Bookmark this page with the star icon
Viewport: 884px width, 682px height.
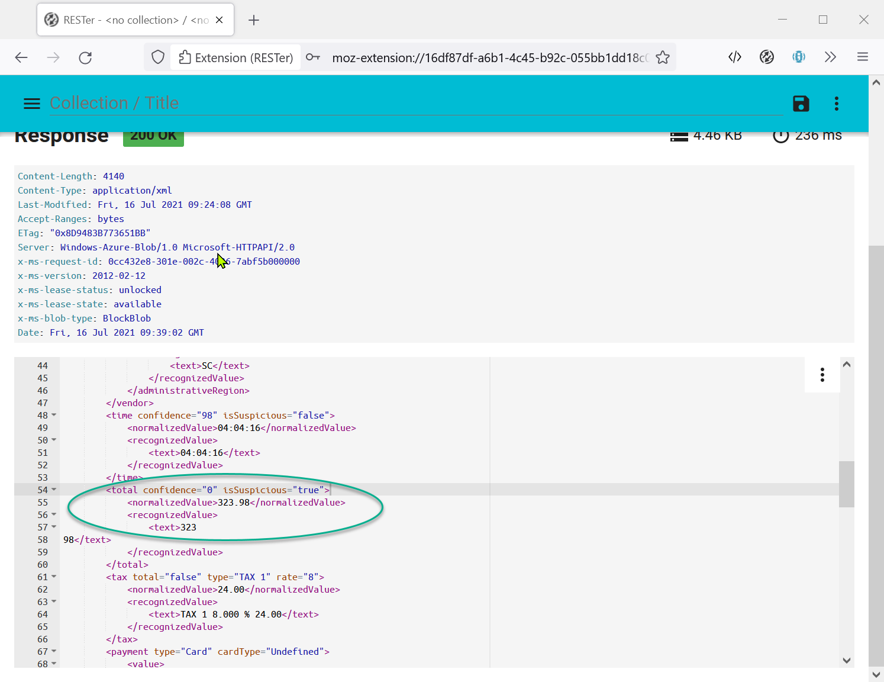point(663,57)
